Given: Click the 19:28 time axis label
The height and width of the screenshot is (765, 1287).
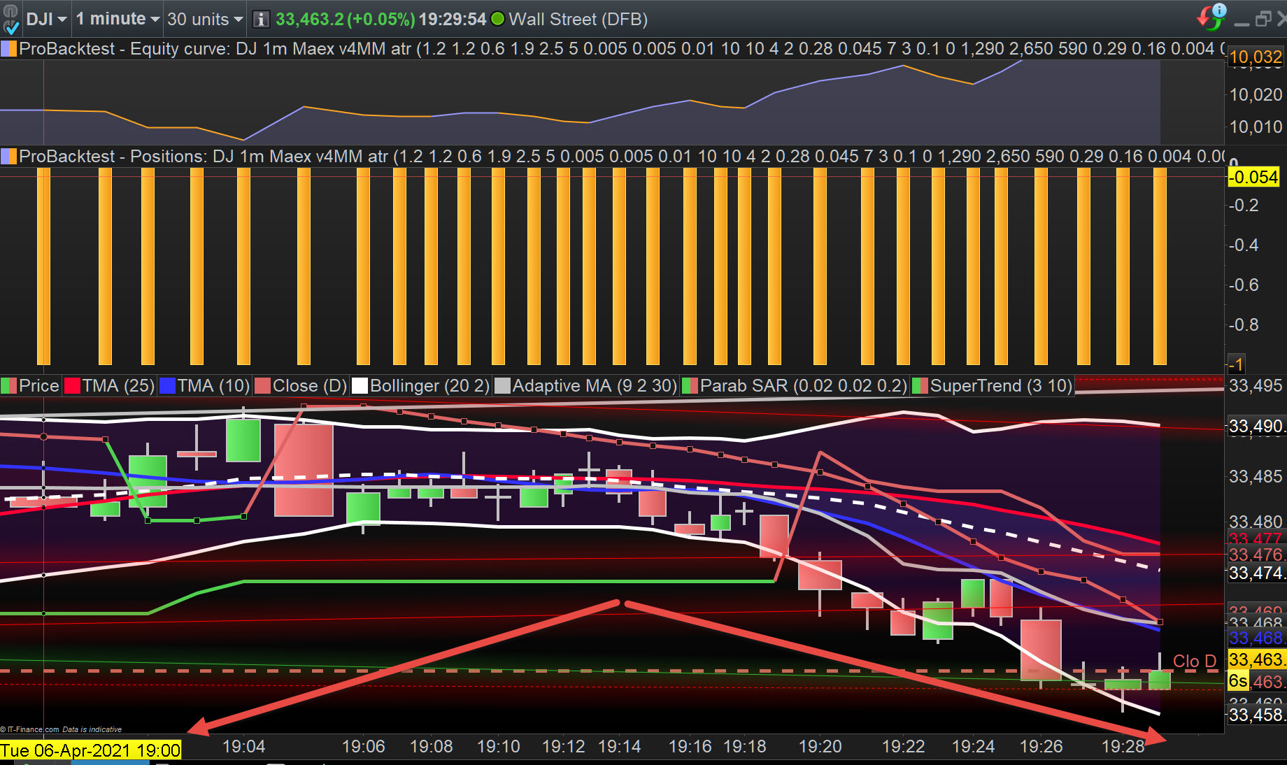Looking at the screenshot, I should [1123, 747].
